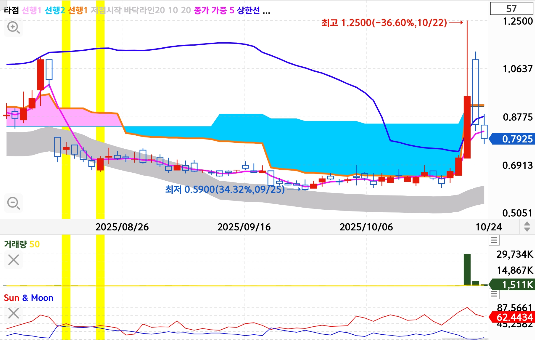Click the 저점시작 legend label
This screenshot has width=536, height=340.
[106, 10]
